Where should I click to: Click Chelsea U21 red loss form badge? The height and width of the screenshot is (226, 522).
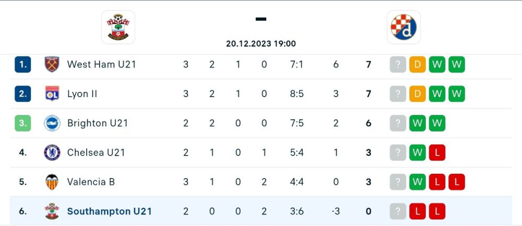(437, 152)
